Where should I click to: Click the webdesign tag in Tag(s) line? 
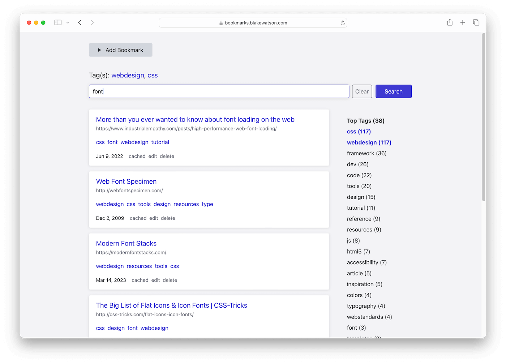128,75
